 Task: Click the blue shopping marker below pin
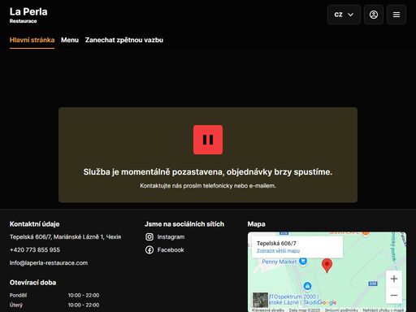[x=307, y=286]
